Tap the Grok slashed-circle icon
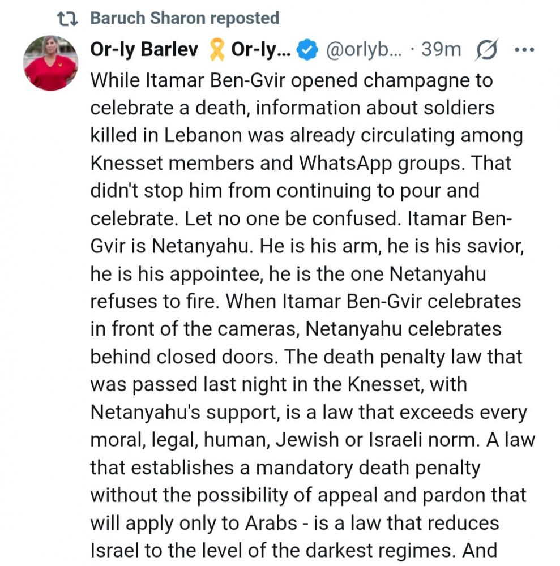 [486, 51]
